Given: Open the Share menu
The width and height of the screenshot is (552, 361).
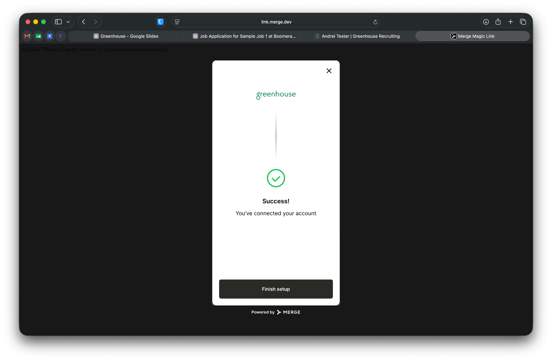Looking at the screenshot, I should click(x=498, y=22).
